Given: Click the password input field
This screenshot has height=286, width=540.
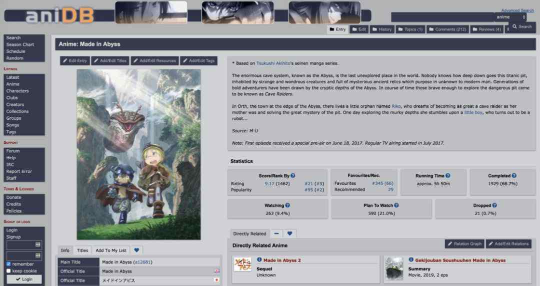Looking at the screenshot, I should pos(24,256).
